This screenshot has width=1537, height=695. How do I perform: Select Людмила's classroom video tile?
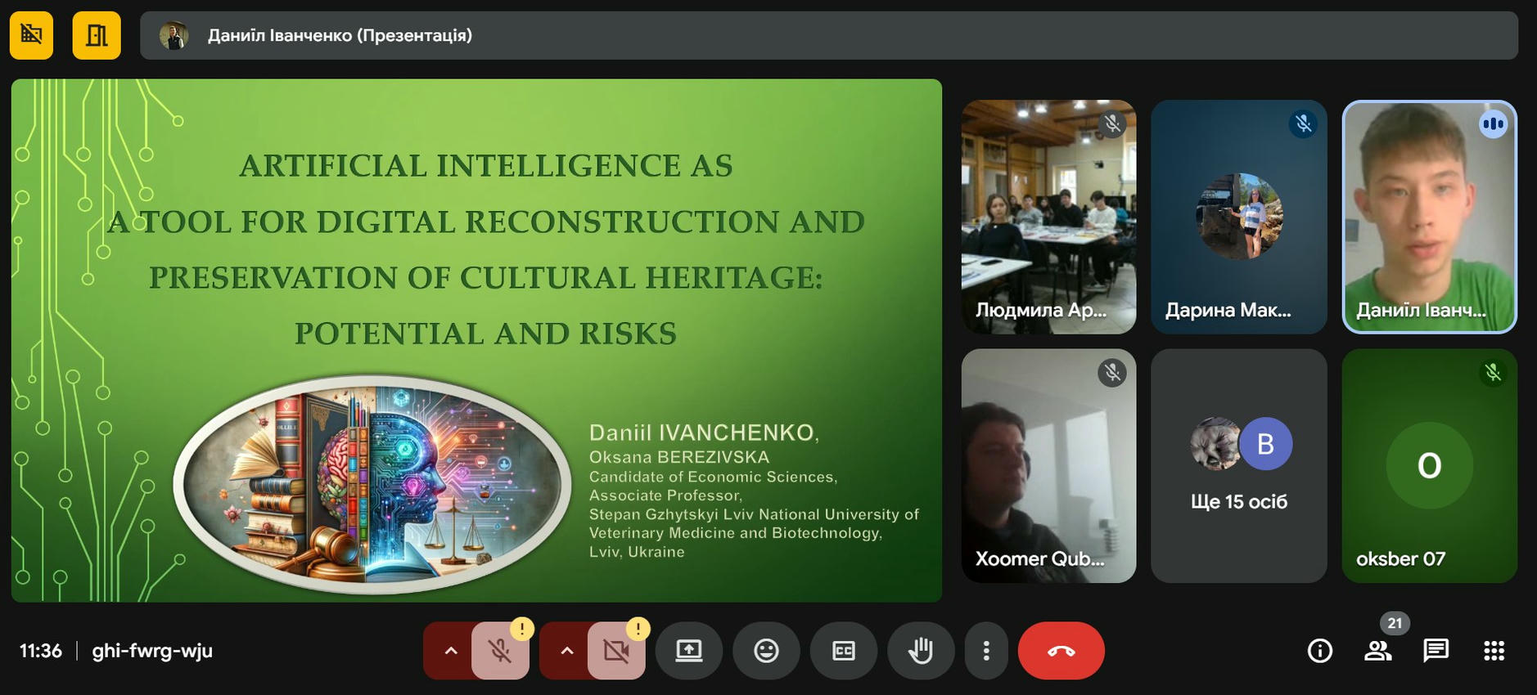(x=1048, y=217)
